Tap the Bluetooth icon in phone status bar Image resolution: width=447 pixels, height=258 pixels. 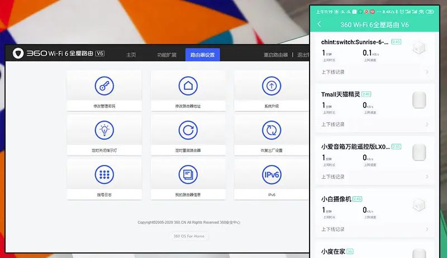point(397,12)
